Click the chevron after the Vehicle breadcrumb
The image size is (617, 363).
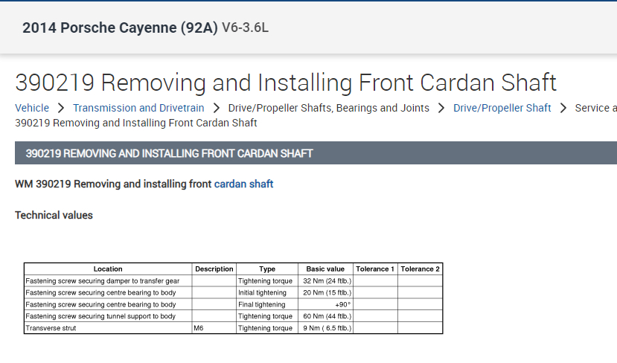coord(61,108)
